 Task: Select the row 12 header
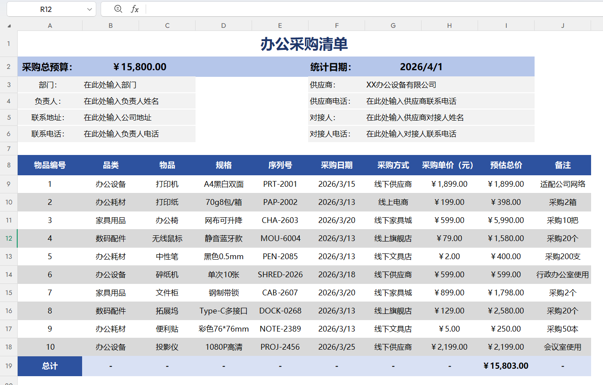tap(9, 238)
